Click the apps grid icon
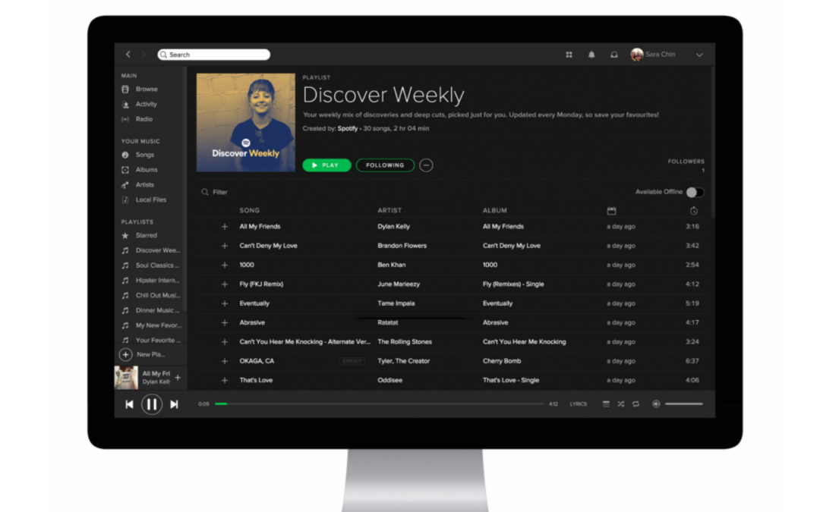The image size is (820, 512). point(569,55)
